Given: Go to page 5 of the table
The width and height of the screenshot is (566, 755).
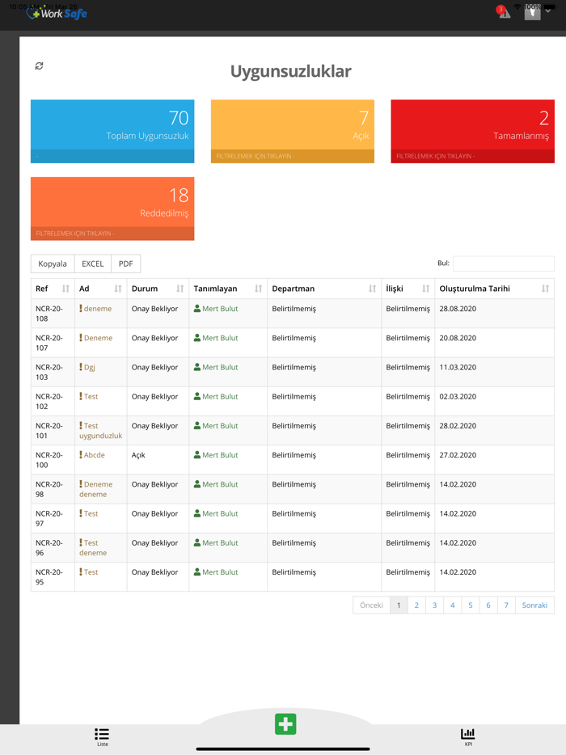Looking at the screenshot, I should click(470, 605).
